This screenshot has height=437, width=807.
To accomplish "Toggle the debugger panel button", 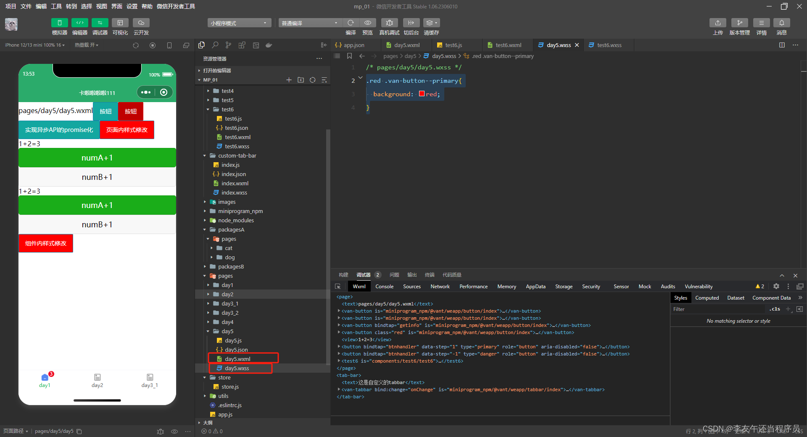I will coord(100,23).
